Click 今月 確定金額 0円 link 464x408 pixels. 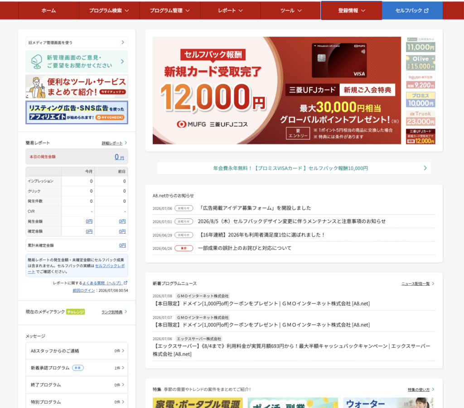coord(89,231)
